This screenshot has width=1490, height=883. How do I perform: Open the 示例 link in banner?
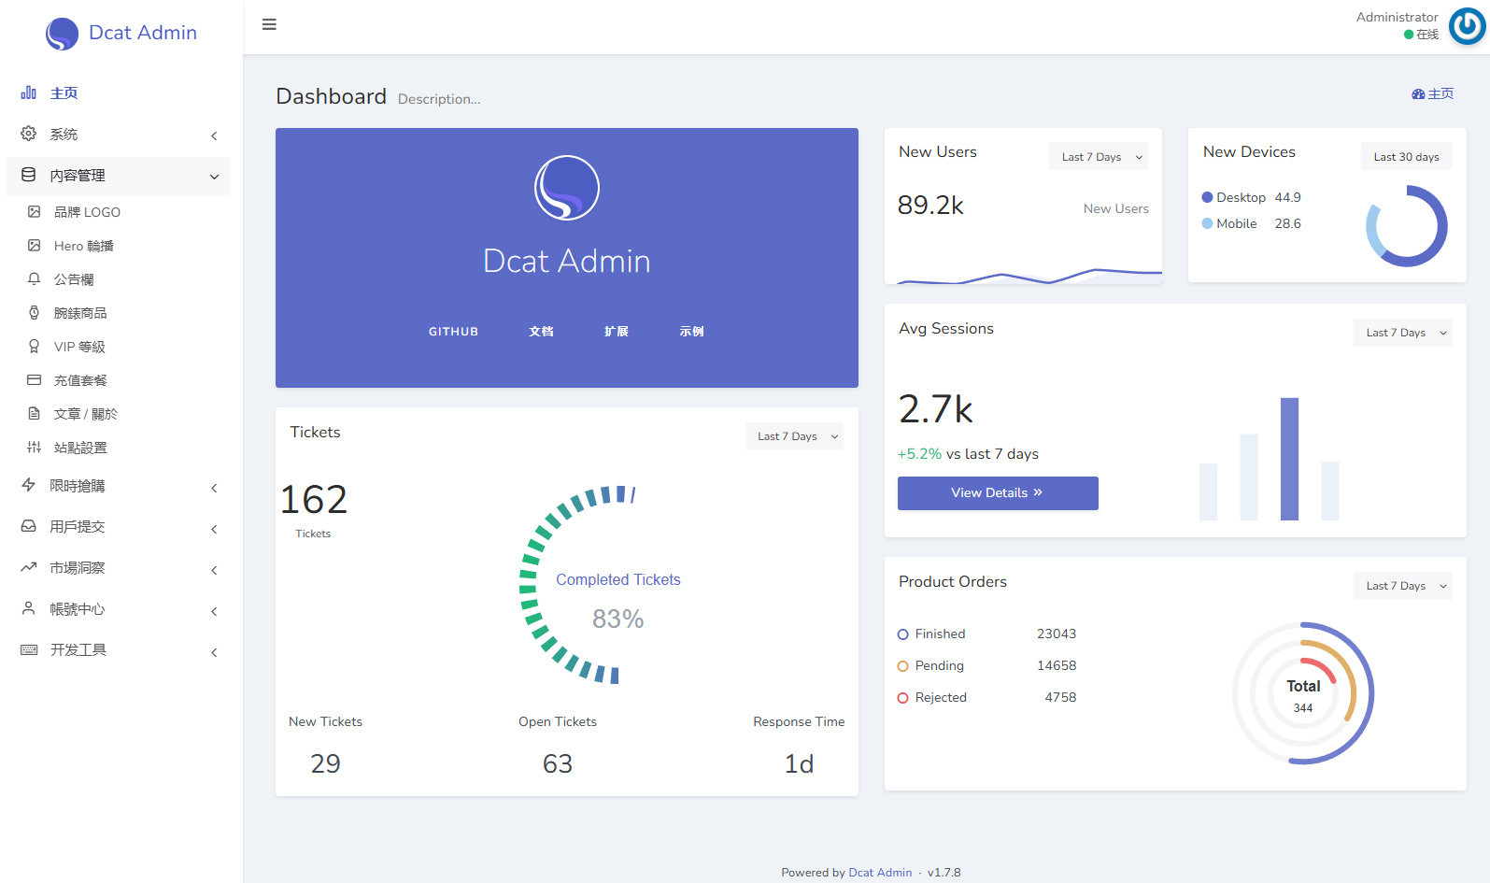click(x=691, y=332)
